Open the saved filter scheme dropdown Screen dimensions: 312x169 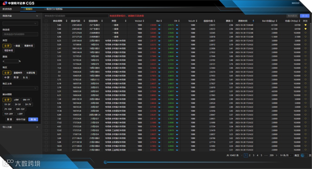[x=20, y=23]
